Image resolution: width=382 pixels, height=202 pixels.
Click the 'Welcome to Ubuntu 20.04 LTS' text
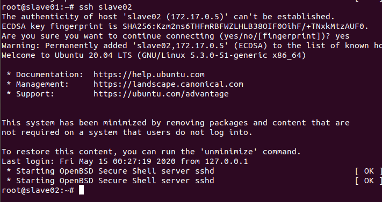pos(67,55)
